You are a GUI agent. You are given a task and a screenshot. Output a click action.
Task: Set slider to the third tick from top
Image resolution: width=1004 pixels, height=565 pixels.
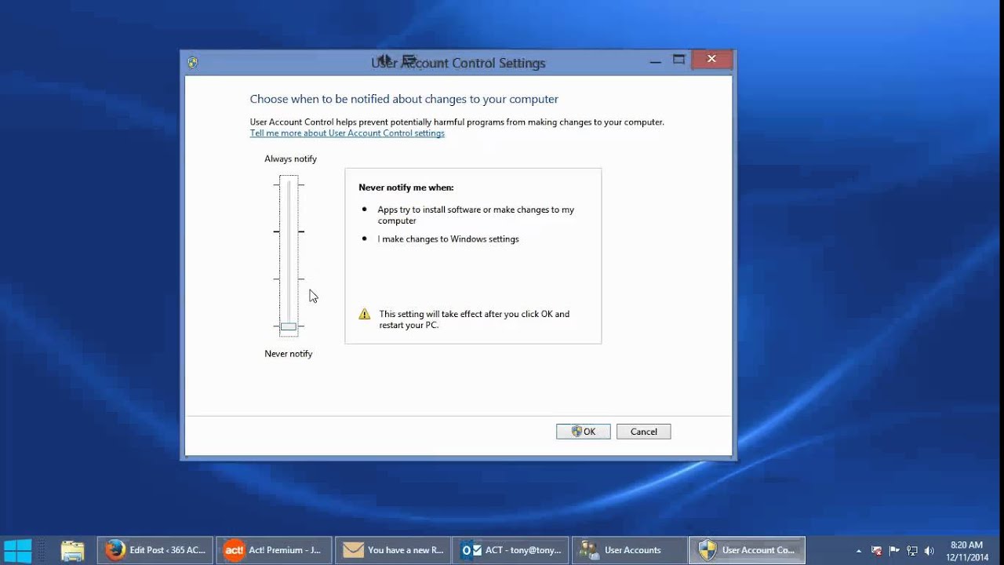pyautogui.click(x=289, y=279)
